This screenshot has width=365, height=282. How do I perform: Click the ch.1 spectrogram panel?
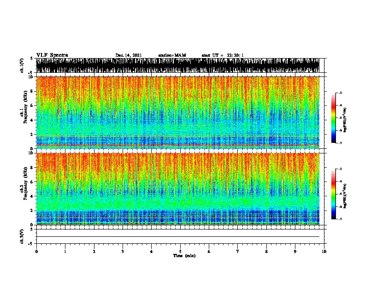pyautogui.click(x=178, y=112)
